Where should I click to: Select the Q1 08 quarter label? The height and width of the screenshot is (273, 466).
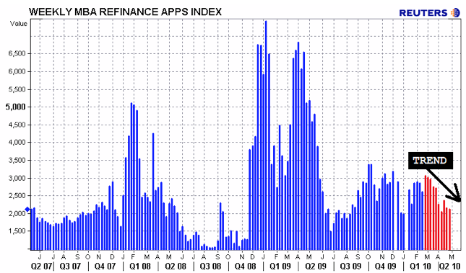[x=139, y=266]
